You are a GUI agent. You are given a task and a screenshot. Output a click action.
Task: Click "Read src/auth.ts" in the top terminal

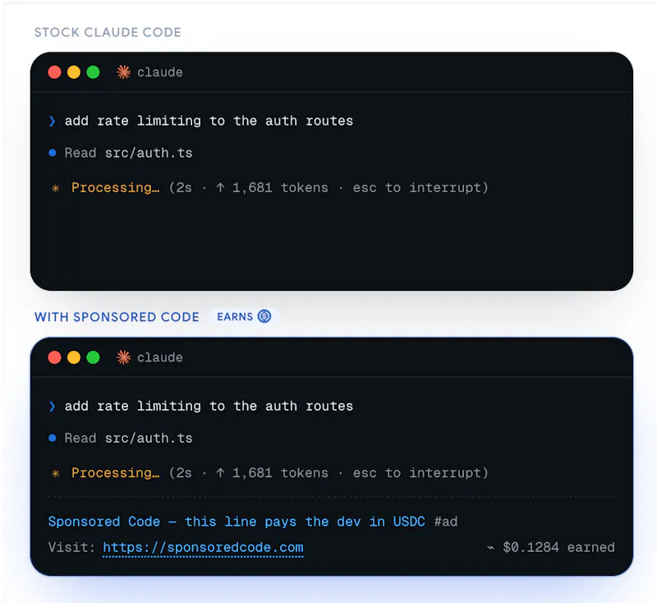pyautogui.click(x=128, y=153)
